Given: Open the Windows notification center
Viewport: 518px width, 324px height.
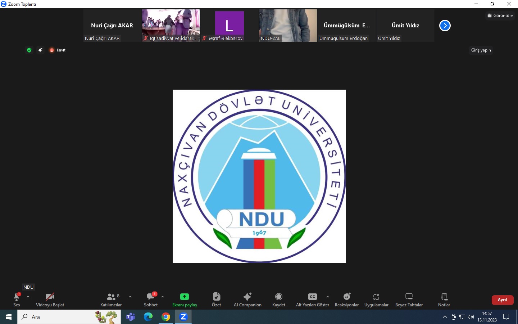Looking at the screenshot, I should pyautogui.click(x=506, y=317).
